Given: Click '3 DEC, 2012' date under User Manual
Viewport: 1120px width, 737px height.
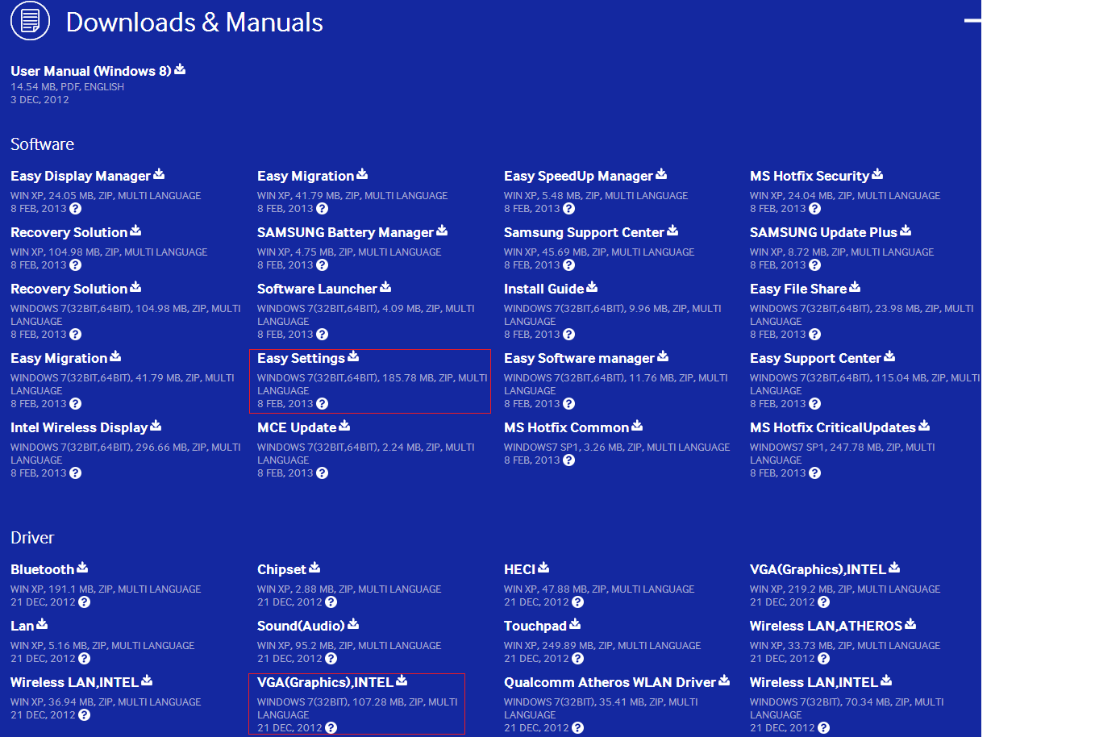Looking at the screenshot, I should tap(40, 100).
